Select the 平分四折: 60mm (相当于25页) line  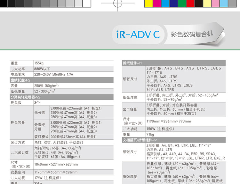(171, 114)
